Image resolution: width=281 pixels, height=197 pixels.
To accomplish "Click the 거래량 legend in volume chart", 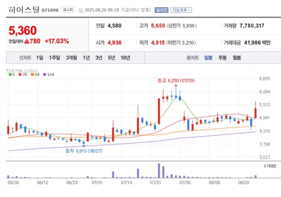I will click(x=270, y=166).
